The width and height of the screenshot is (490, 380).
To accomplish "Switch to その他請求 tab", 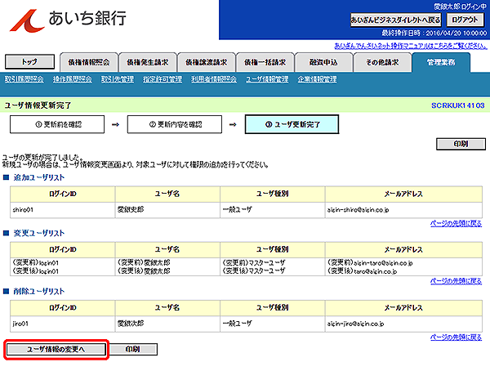I will [x=382, y=63].
